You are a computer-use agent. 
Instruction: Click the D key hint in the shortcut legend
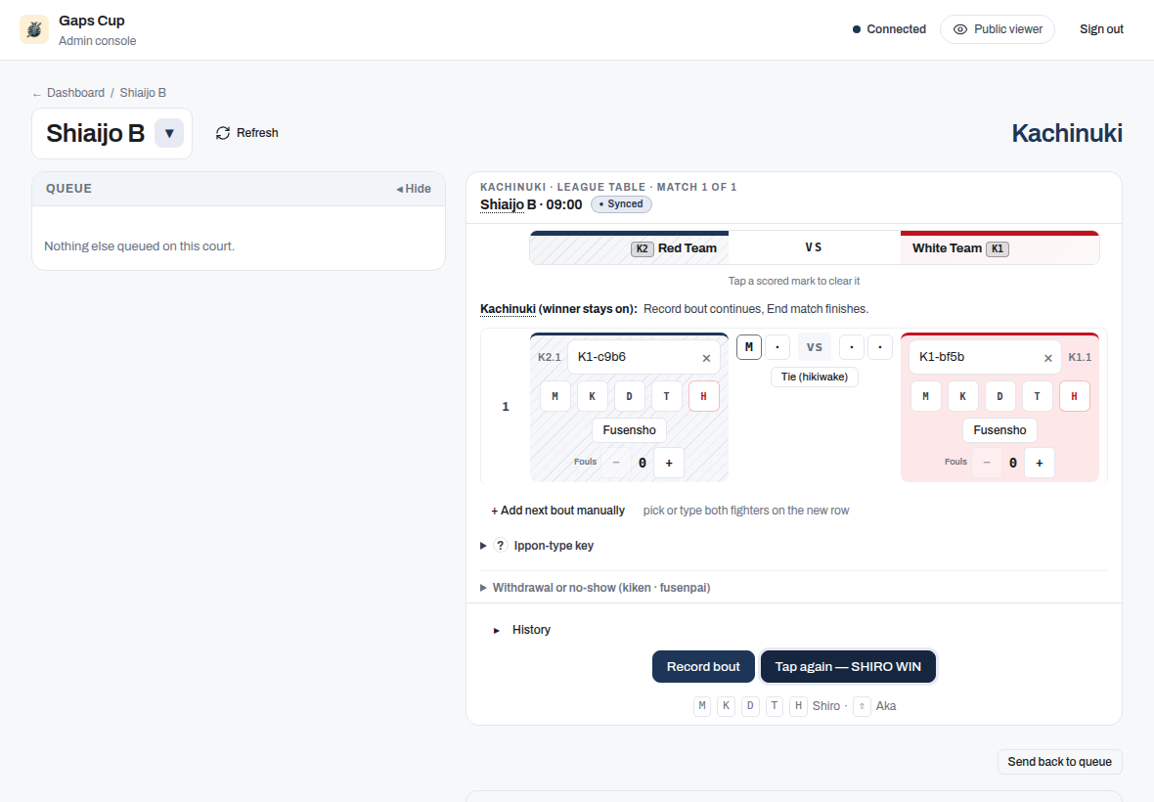[x=750, y=706]
